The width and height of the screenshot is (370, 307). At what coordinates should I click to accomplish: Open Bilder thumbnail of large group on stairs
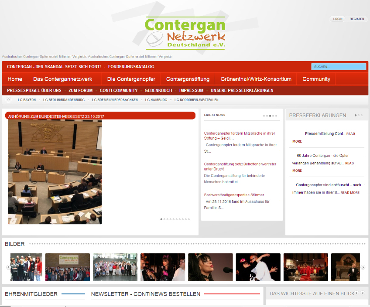click(x=115, y=267)
